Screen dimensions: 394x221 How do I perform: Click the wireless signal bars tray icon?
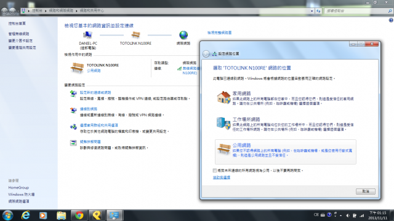362,215
